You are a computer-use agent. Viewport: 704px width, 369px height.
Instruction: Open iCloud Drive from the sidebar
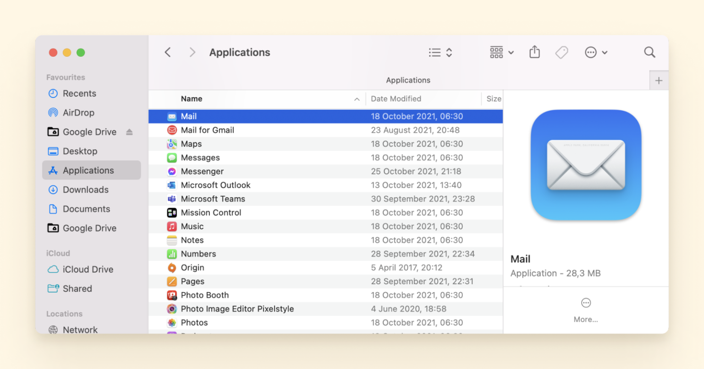click(87, 269)
